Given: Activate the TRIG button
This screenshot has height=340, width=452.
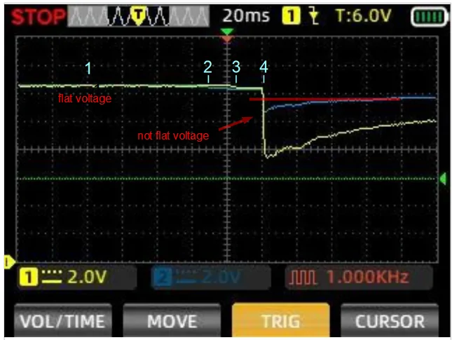Looking at the screenshot, I should pos(280,320).
